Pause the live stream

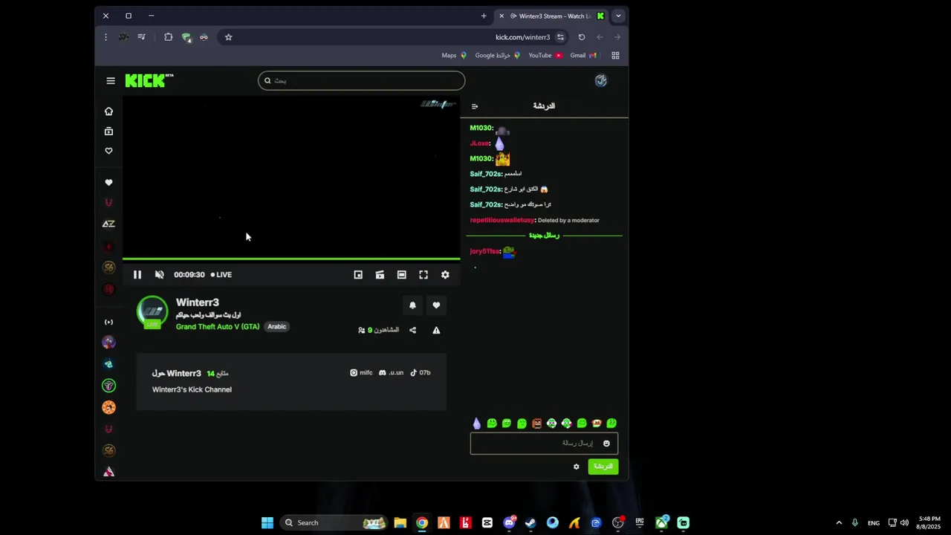click(x=137, y=275)
